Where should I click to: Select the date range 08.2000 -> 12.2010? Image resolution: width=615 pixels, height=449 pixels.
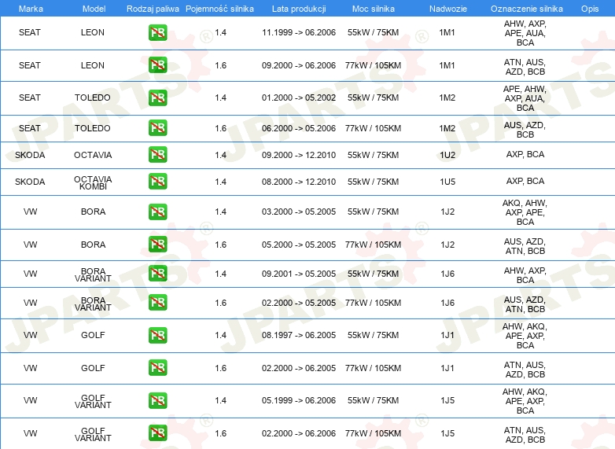[x=299, y=182]
